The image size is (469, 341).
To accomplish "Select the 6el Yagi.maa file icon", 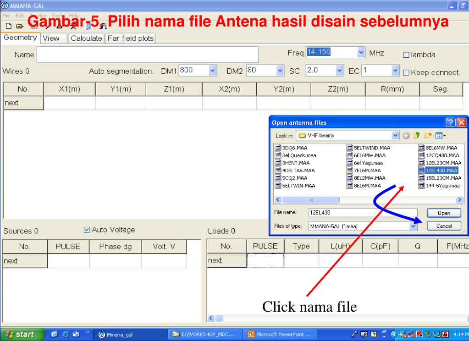I will 350,163.
